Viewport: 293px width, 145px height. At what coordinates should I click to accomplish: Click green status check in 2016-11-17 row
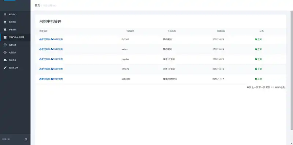pos(256,79)
